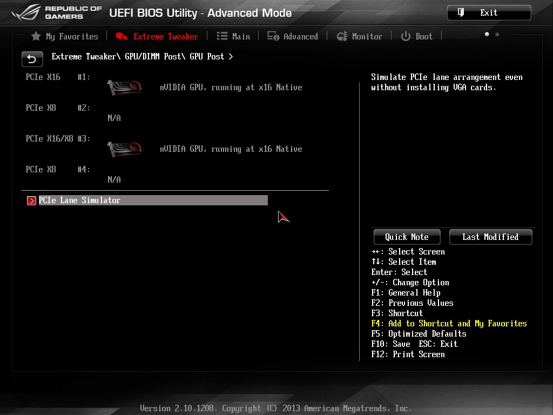Click the My Favorites star icon
This screenshot has width=553, height=415.
[x=36, y=36]
